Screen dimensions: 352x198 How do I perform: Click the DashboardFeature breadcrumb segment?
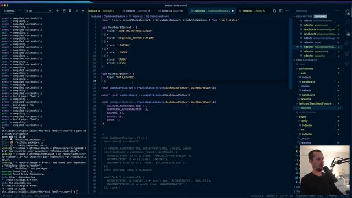(x=114, y=16)
